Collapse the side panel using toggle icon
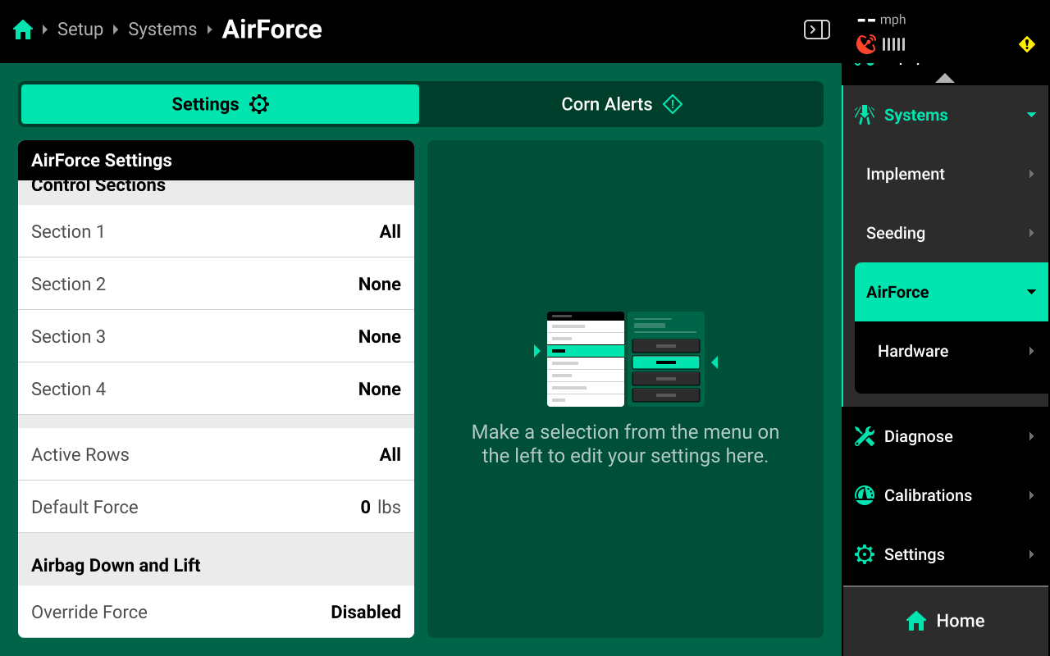This screenshot has height=656, width=1050. 816,30
